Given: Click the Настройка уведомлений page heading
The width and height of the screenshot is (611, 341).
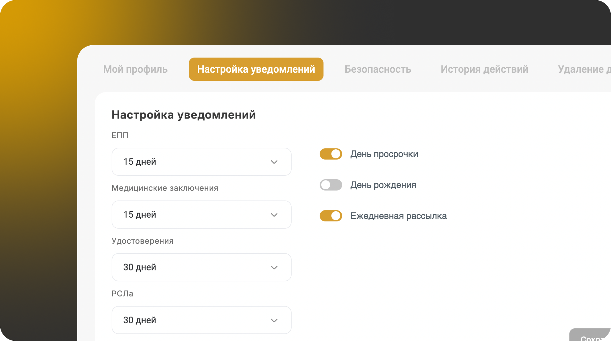Looking at the screenshot, I should 184,115.
